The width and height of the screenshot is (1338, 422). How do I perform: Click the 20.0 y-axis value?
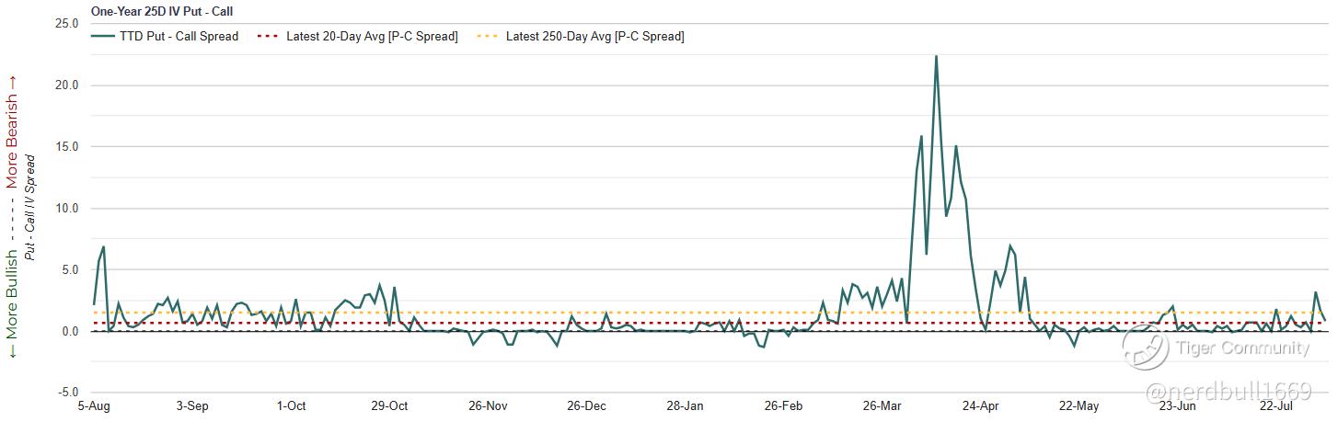[66, 85]
